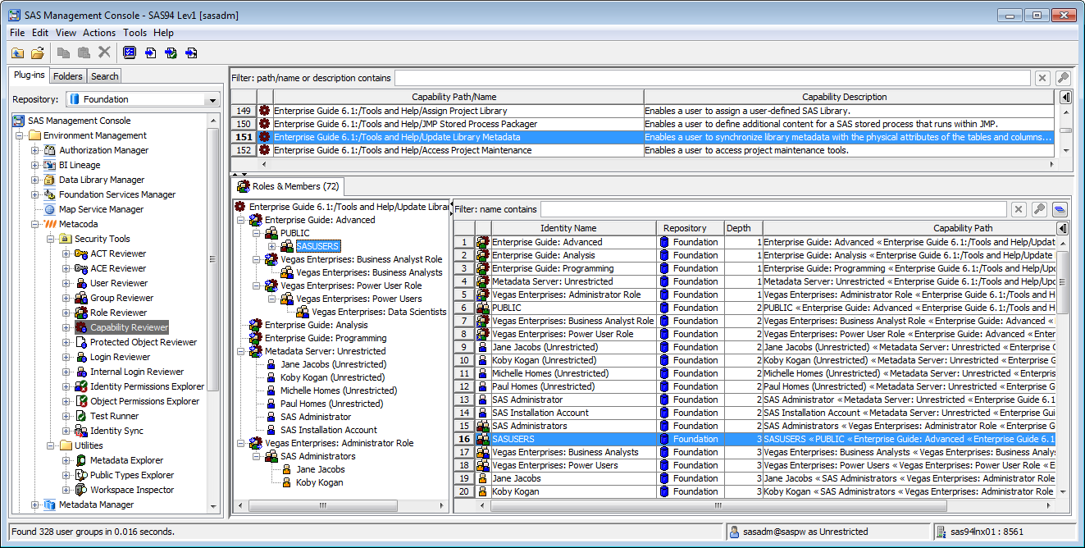Click the column chooser icon on capability table
This screenshot has height=548, width=1085.
coord(1064,97)
